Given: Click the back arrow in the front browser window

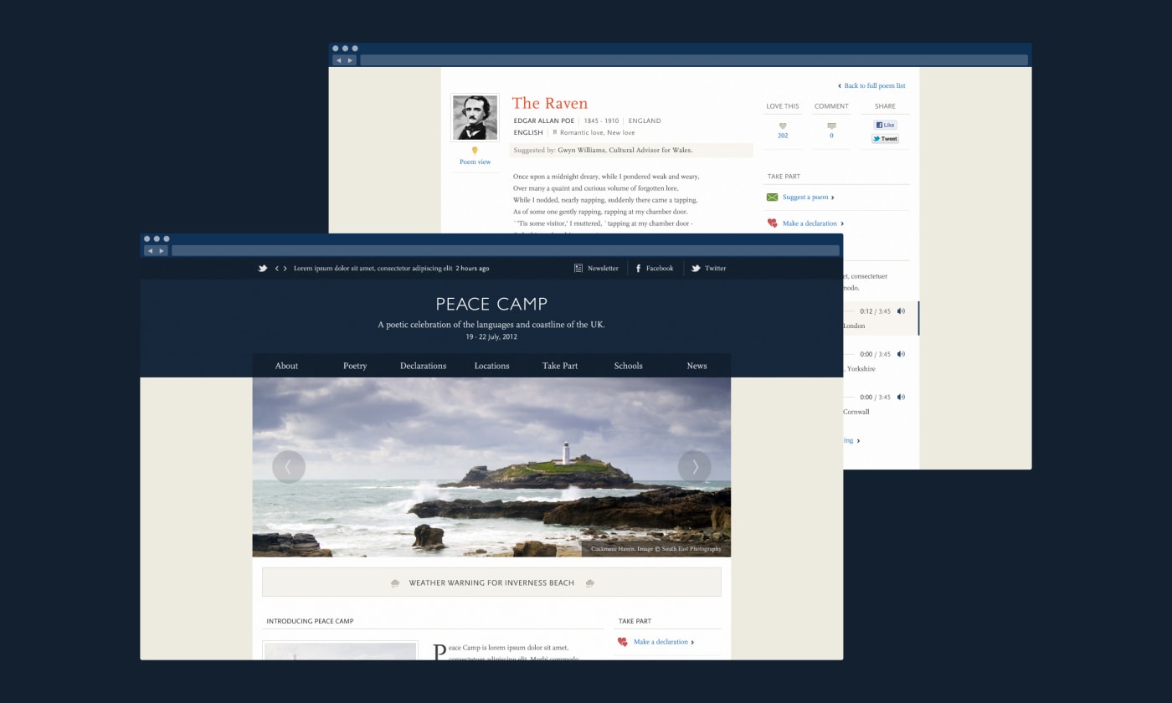Looking at the screenshot, I should click(x=151, y=250).
